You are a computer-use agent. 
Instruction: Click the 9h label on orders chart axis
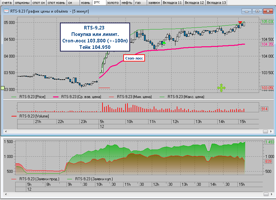coord(70,184)
